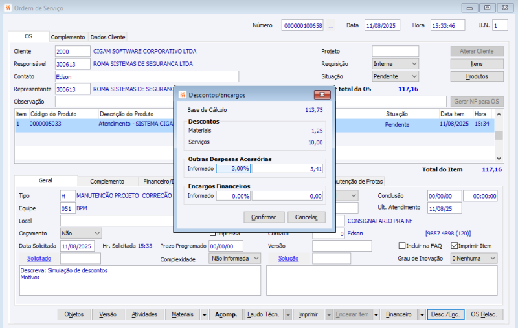Switch to the Dados Cliente tab
518x328 pixels.
107,38
